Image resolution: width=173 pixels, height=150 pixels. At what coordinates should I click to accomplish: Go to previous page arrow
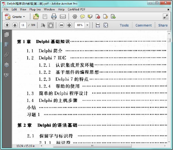[7, 25]
